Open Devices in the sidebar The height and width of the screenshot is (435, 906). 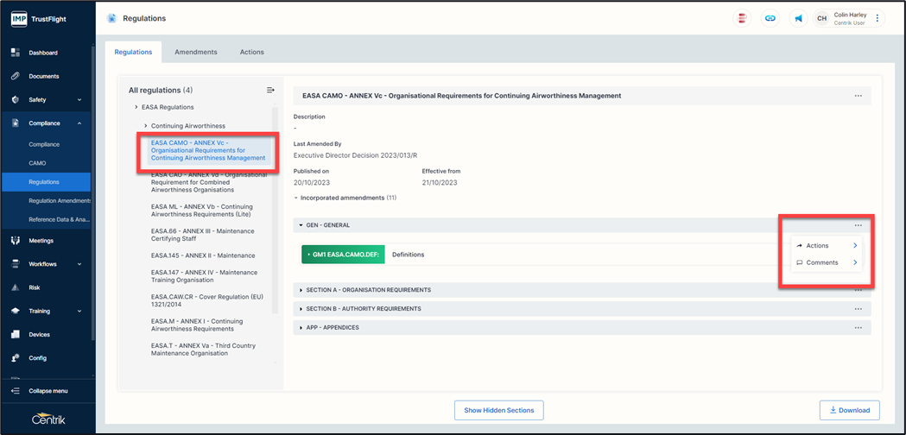click(x=39, y=334)
